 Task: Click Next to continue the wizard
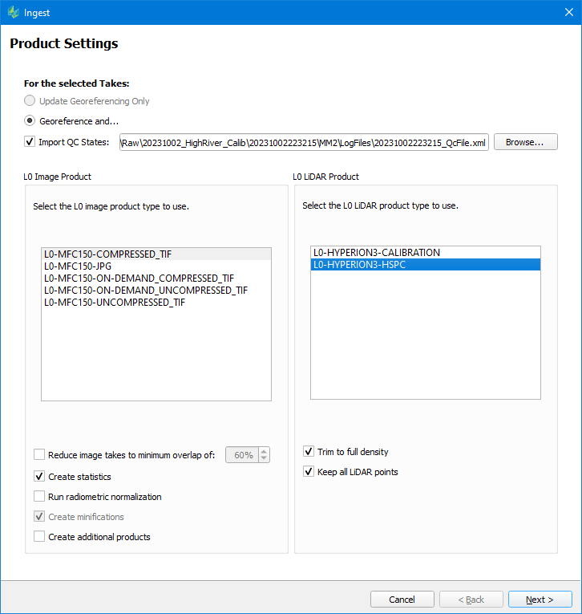tap(540, 600)
